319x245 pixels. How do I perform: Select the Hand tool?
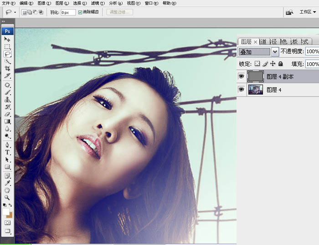coord(7,190)
